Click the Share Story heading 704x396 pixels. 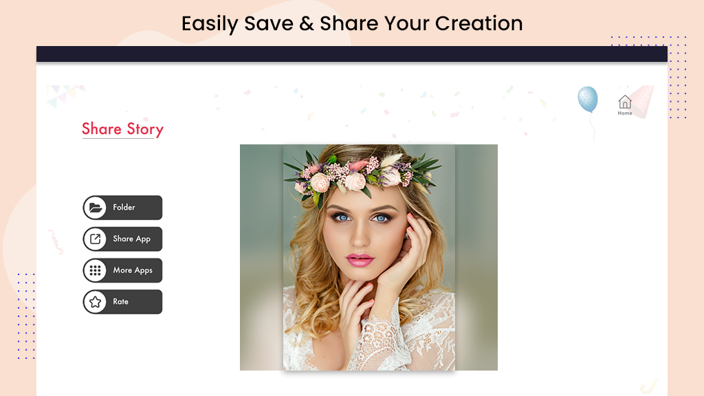[122, 129]
